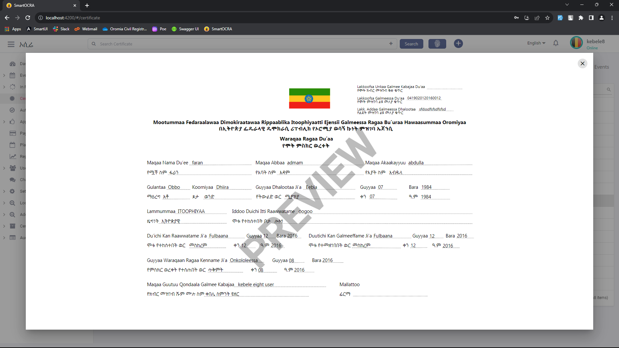Viewport: 619px width, 348px height.
Task: Open the Poe bookmark
Action: coord(159,29)
